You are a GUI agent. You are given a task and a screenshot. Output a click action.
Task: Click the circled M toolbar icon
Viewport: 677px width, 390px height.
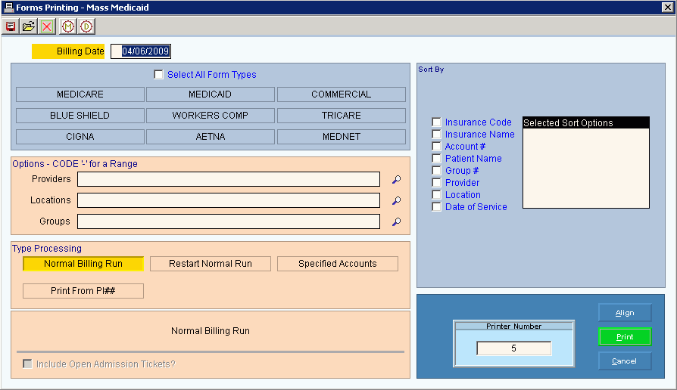pyautogui.click(x=68, y=26)
